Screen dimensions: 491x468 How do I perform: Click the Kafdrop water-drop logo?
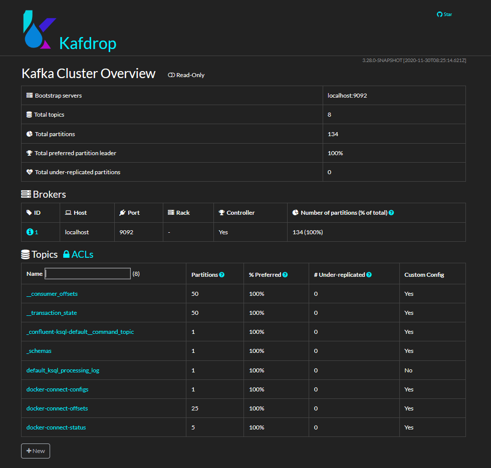point(40,30)
